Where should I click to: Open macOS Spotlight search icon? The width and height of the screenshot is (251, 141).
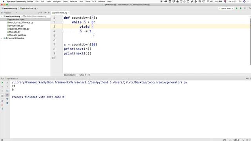tap(240, 2)
